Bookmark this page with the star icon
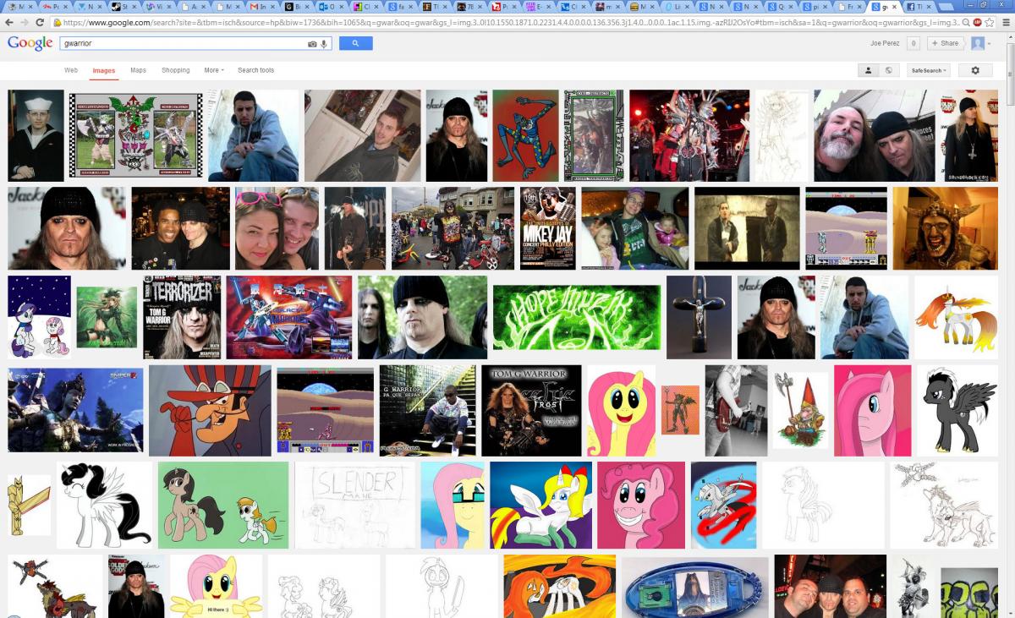 coord(989,23)
